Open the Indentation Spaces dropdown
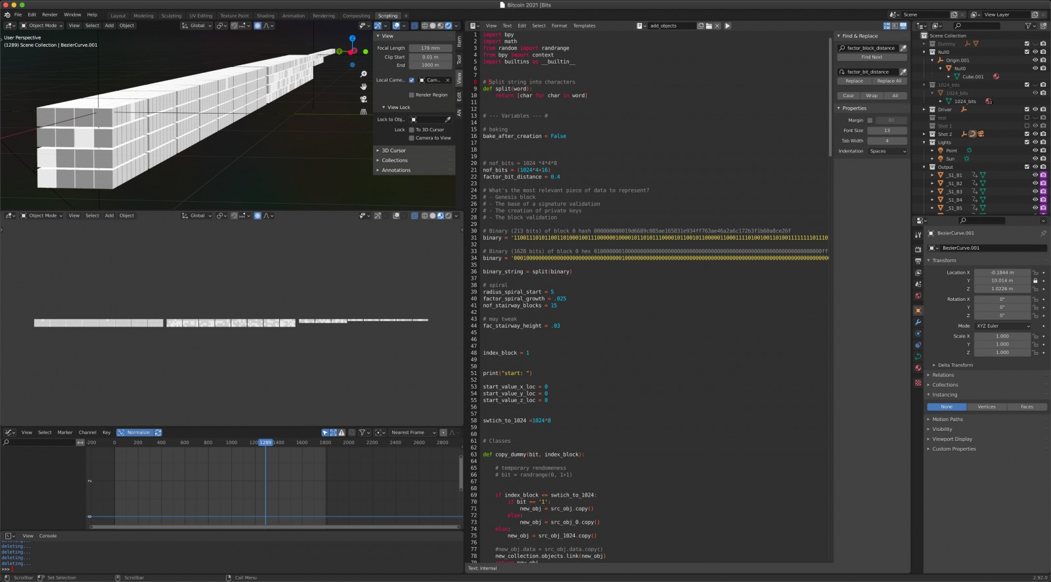The image size is (1051, 582). [x=887, y=151]
